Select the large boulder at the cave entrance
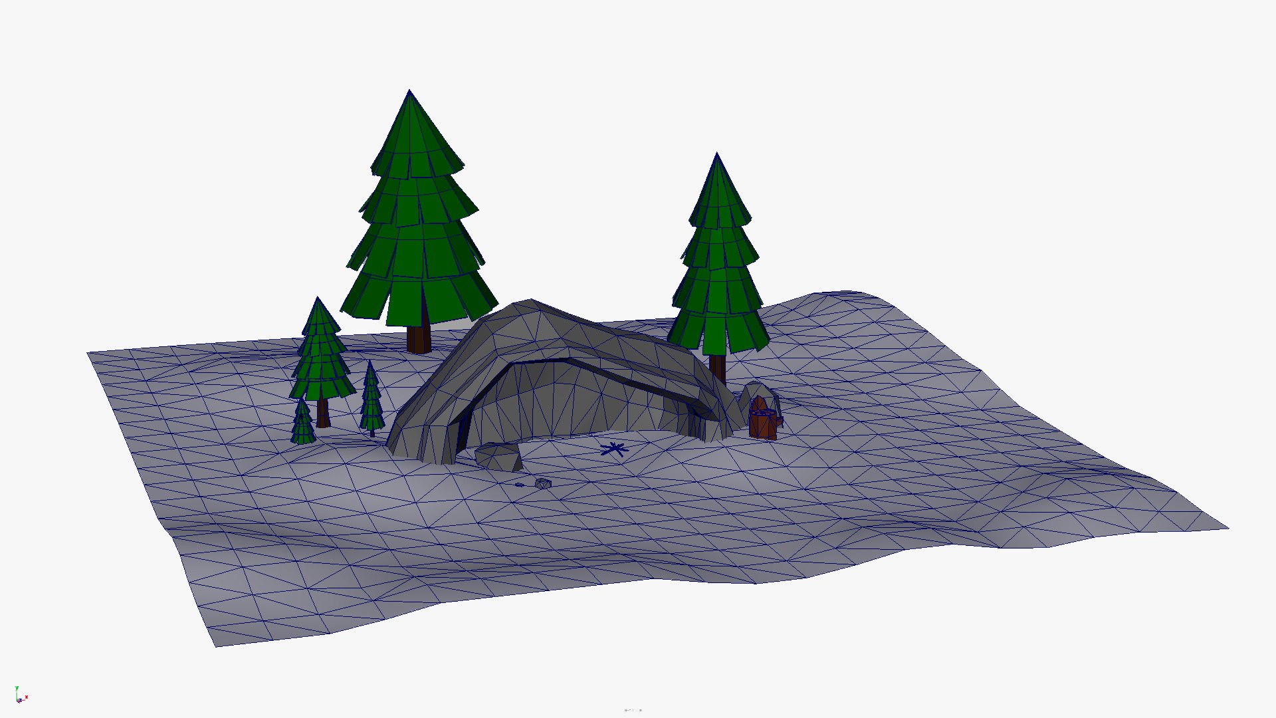 [498, 457]
